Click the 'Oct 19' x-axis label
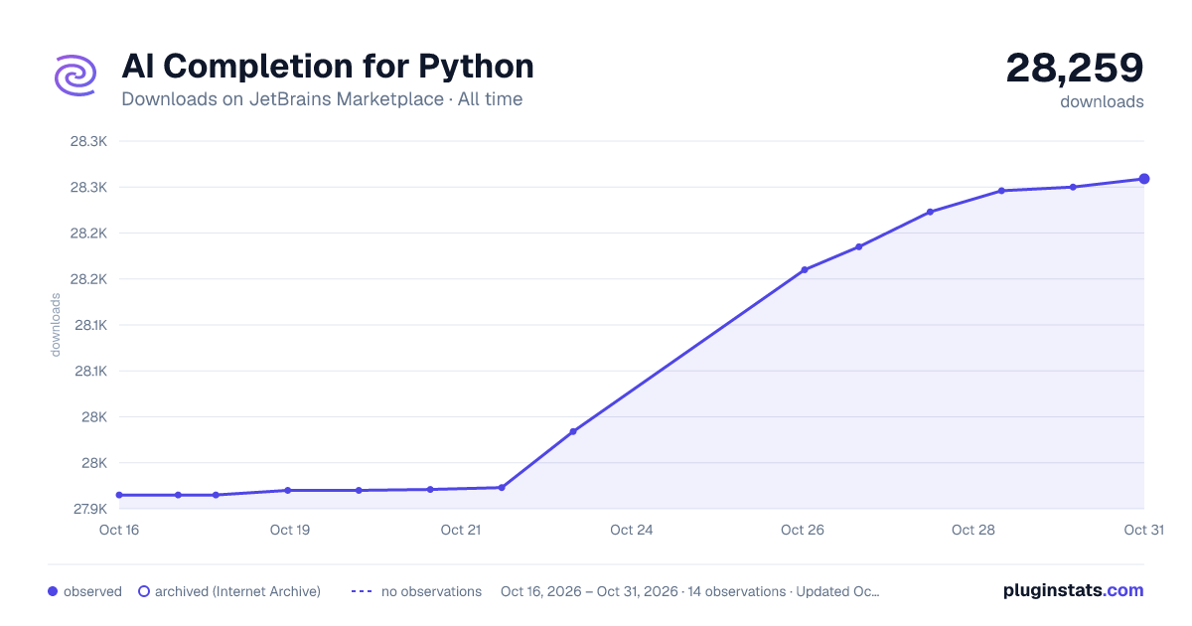 (290, 530)
